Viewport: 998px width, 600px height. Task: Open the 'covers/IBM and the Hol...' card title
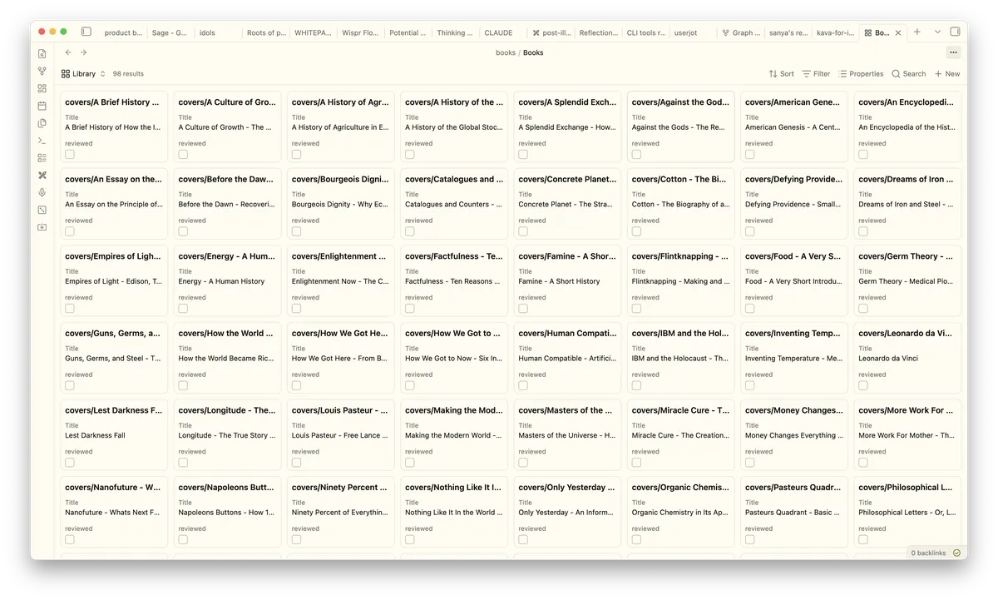(680, 334)
